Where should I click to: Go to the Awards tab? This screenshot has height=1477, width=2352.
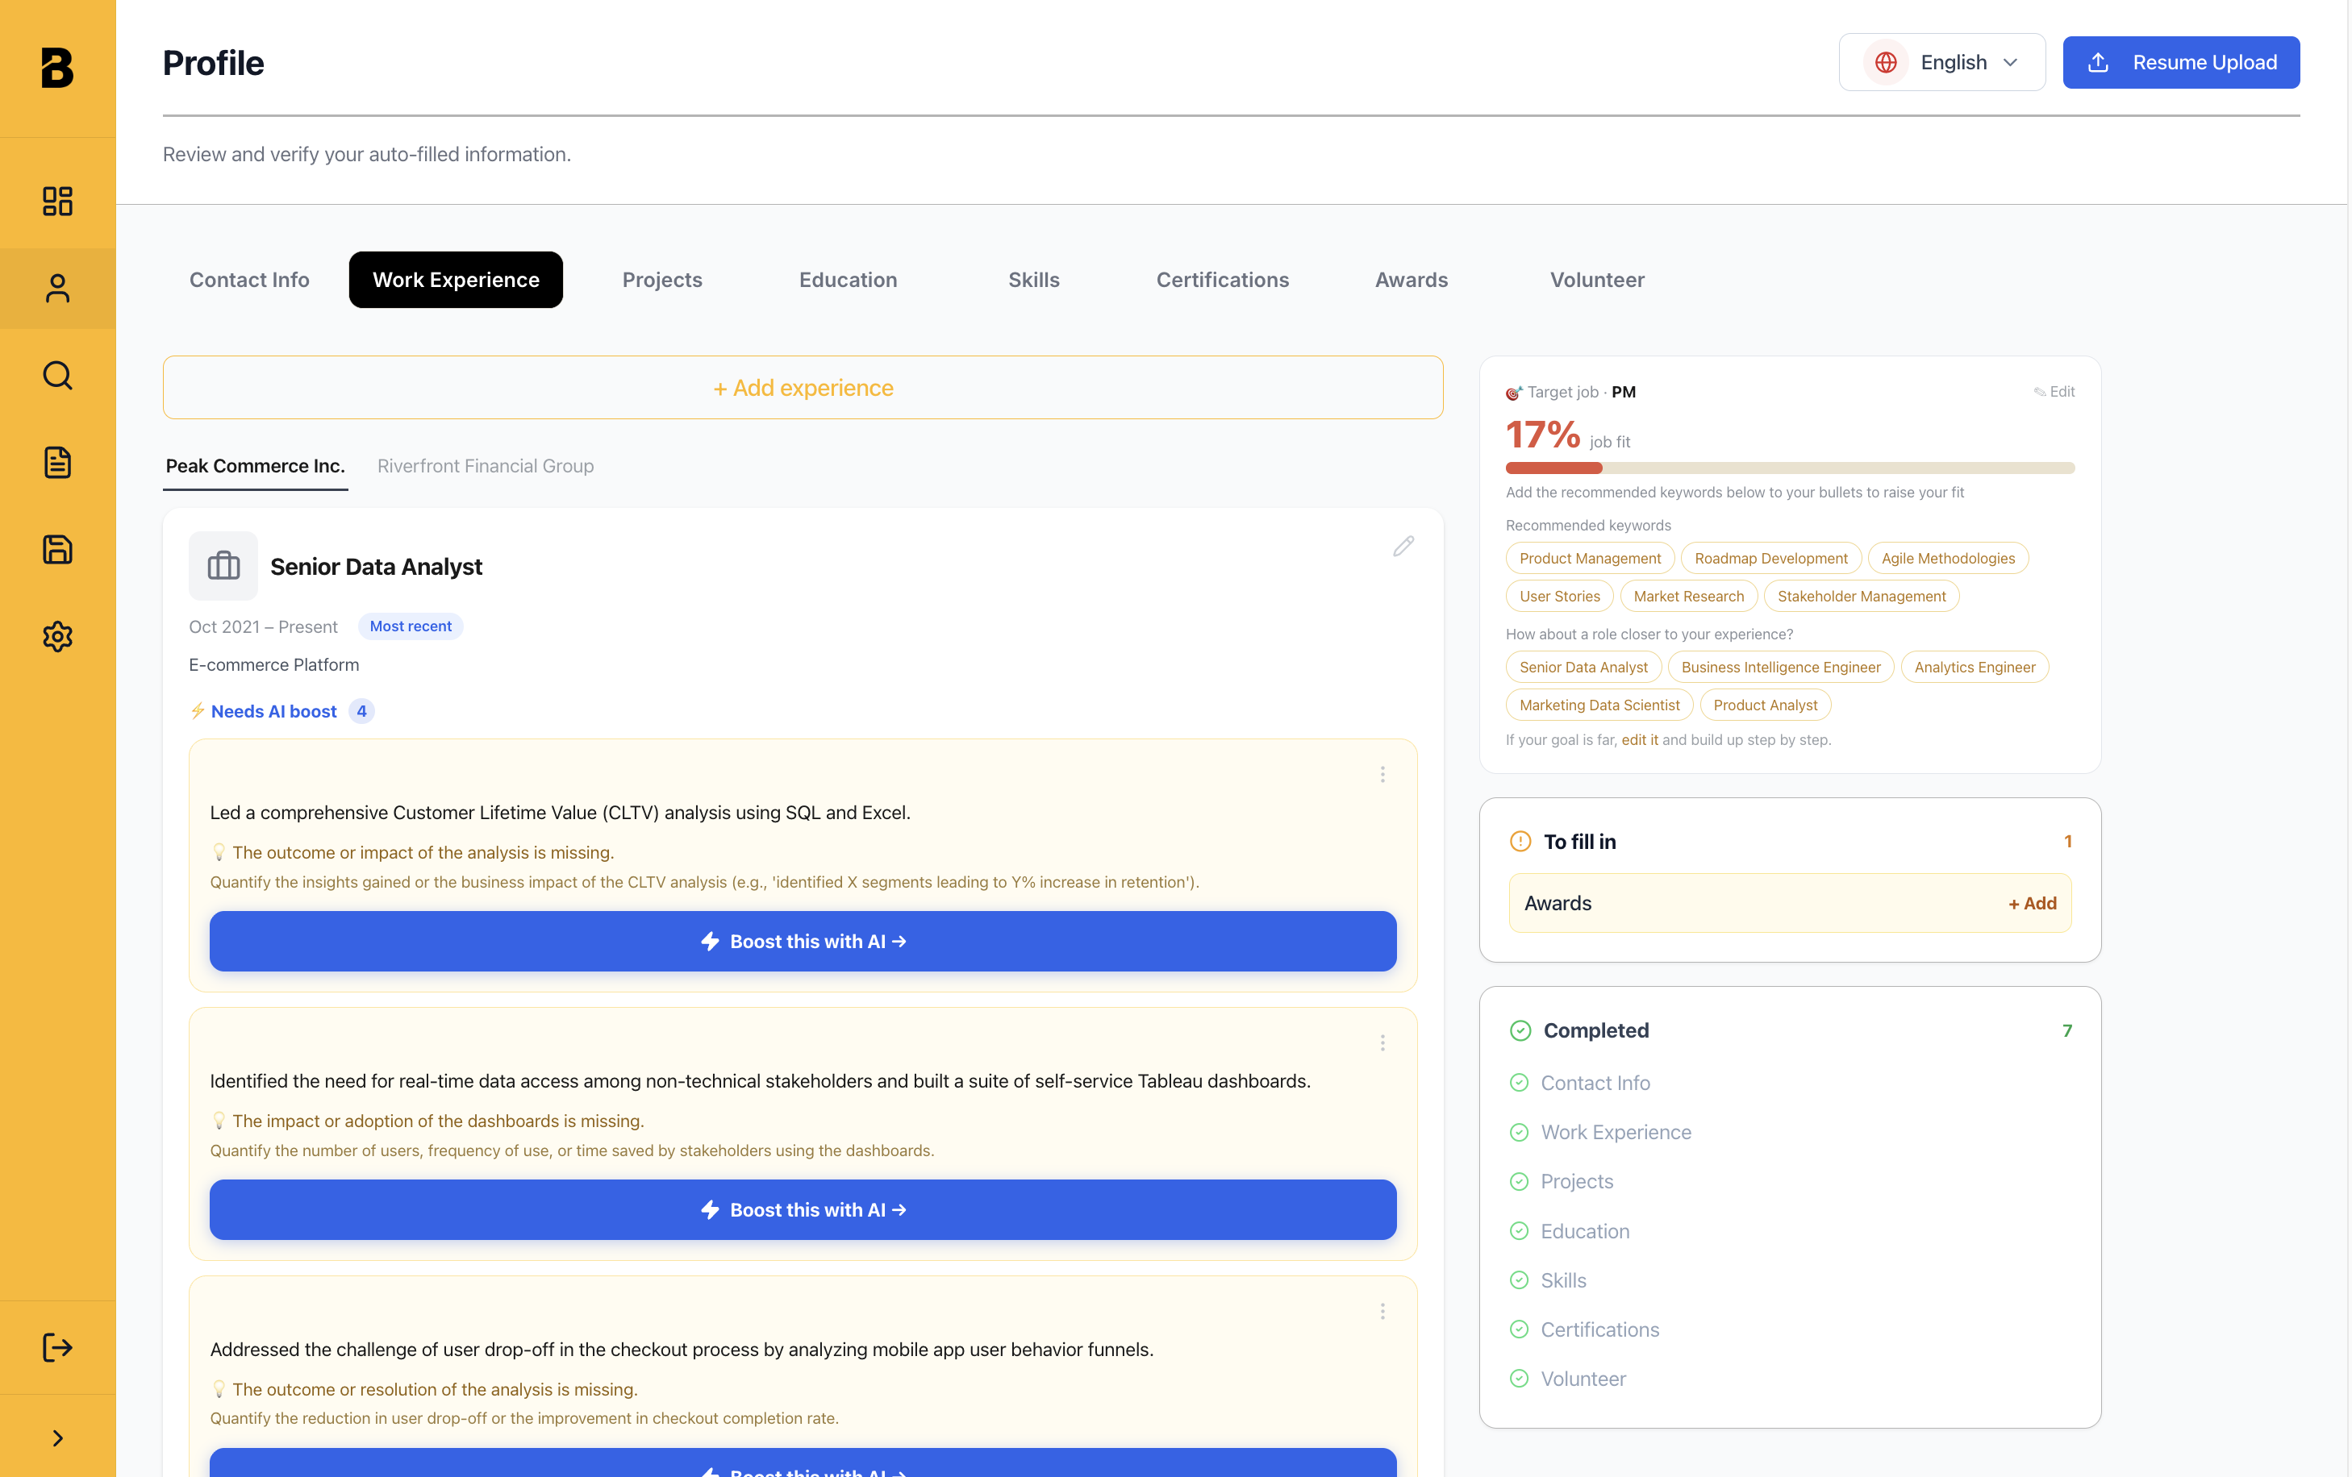point(1411,279)
